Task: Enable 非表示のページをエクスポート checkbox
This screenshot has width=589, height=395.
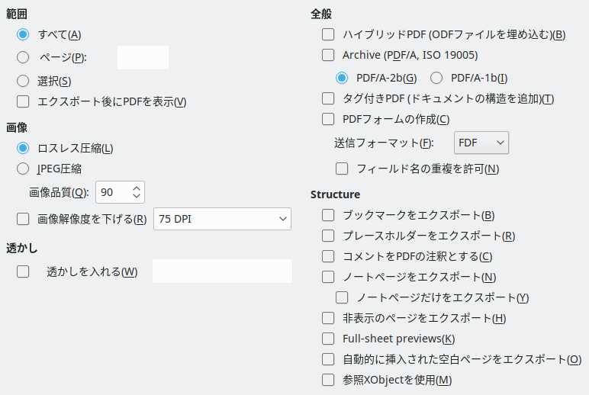Action: (x=328, y=319)
